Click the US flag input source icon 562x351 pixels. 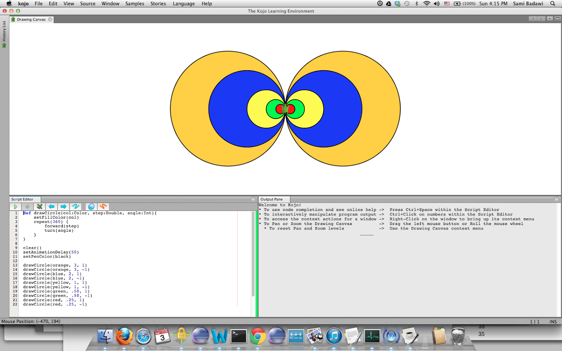pyautogui.click(x=447, y=4)
